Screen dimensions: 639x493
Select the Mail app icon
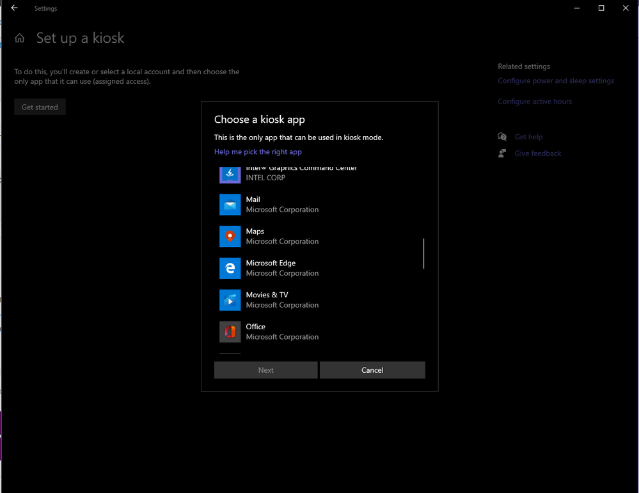point(230,205)
